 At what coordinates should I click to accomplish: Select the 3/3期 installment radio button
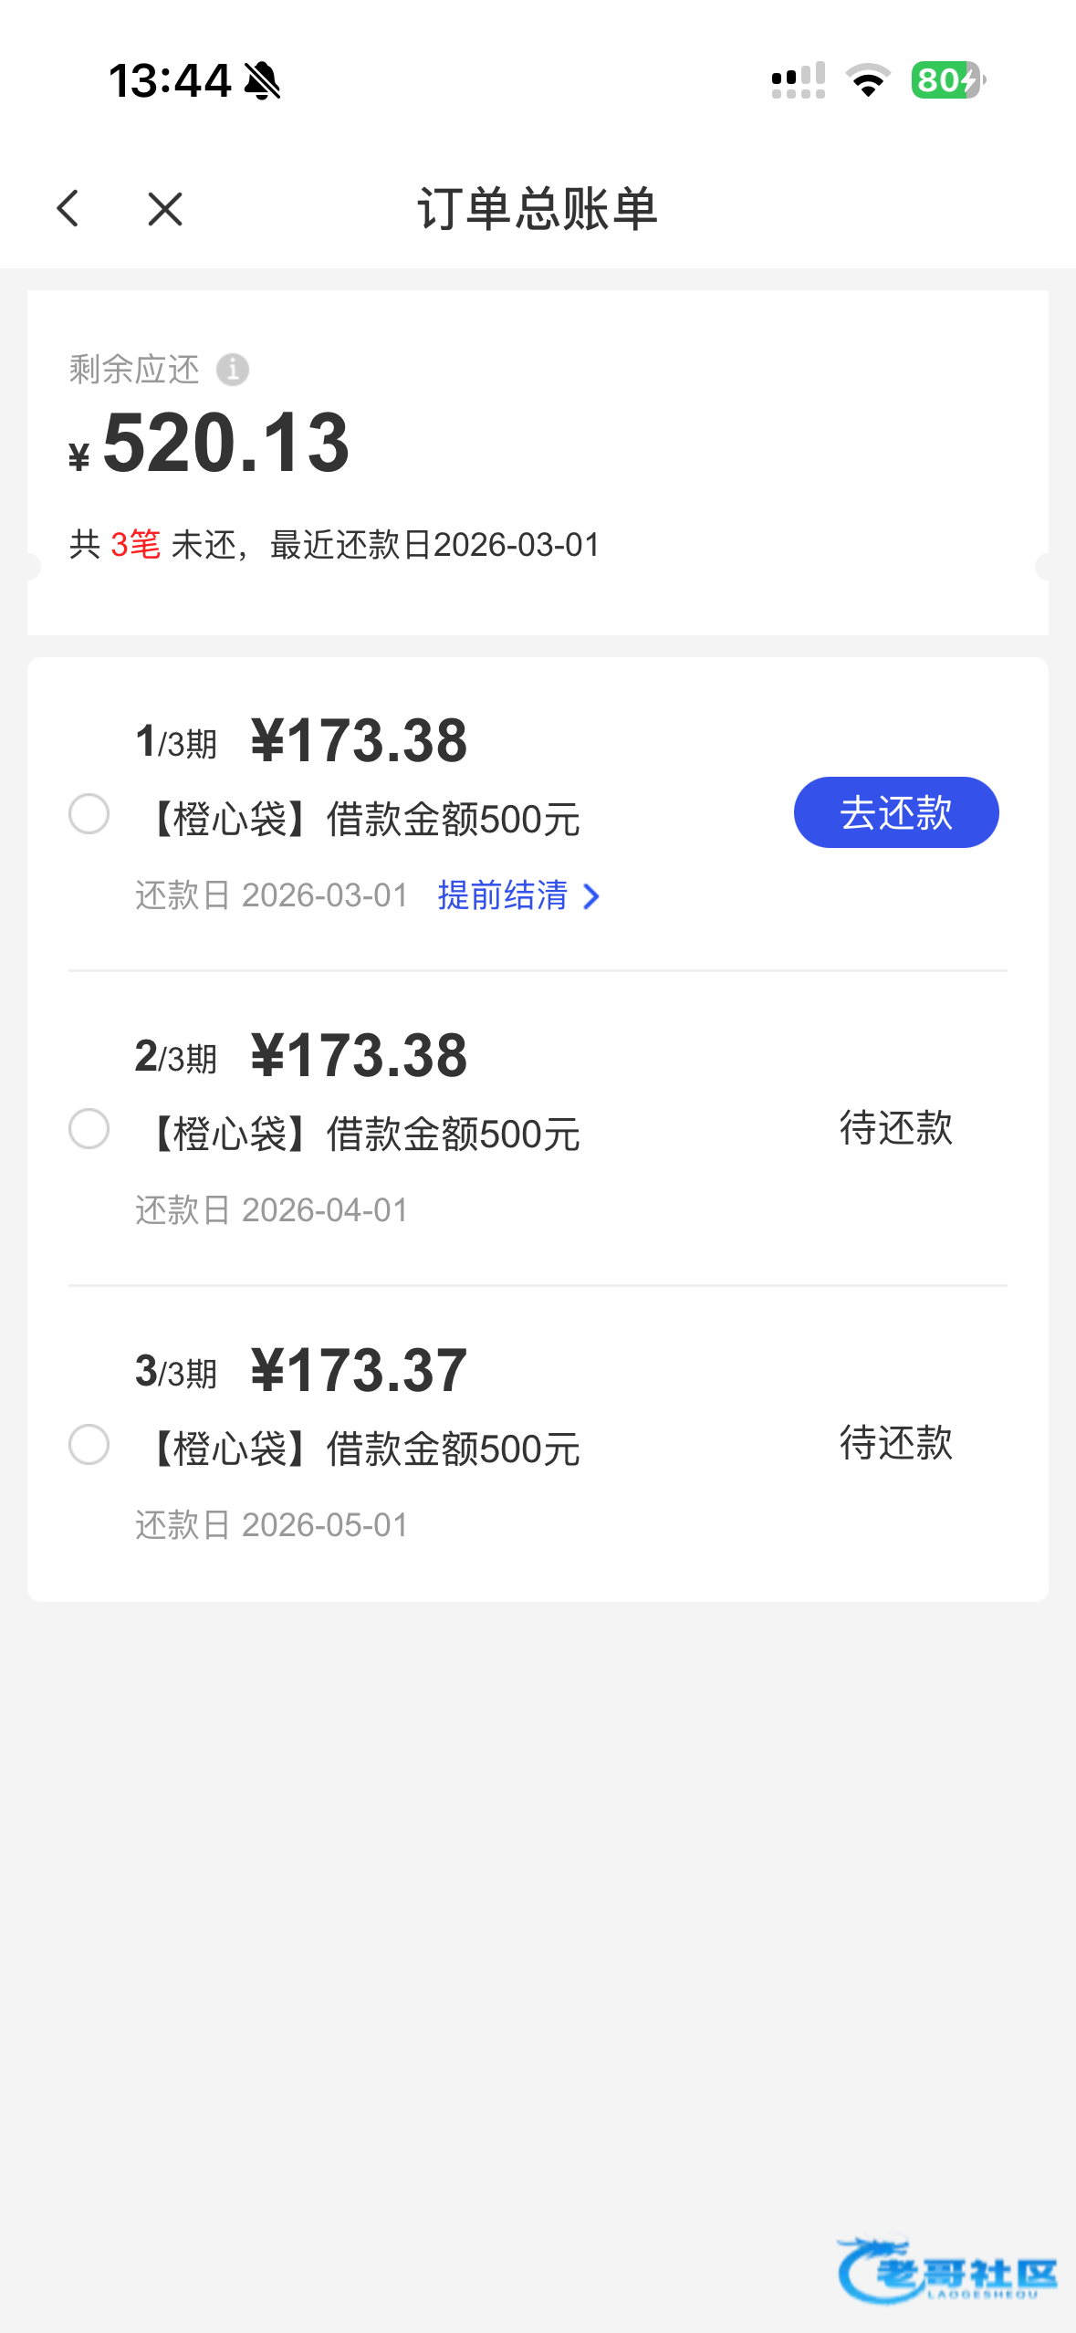tap(89, 1444)
